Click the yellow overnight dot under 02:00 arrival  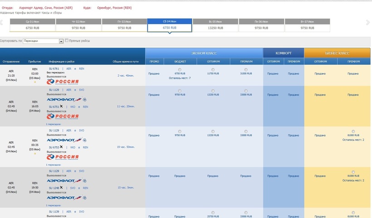coord(35,83)
